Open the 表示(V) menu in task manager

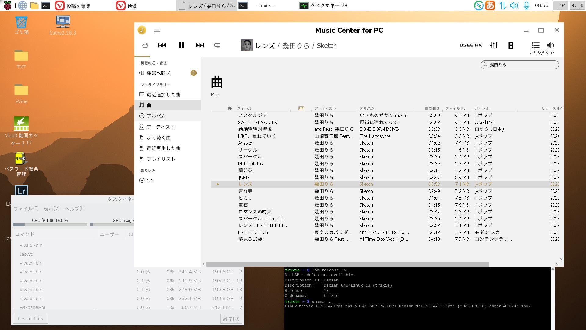tap(51, 208)
